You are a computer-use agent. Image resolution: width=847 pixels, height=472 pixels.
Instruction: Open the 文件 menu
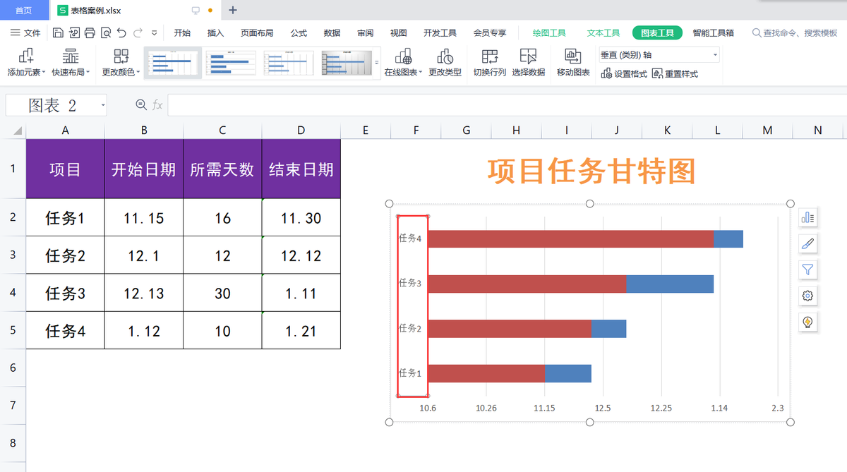click(x=26, y=32)
